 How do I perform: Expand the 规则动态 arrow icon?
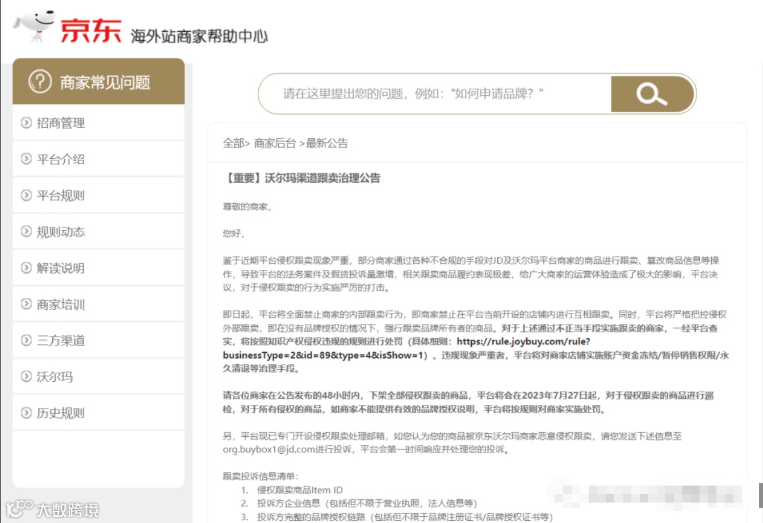click(26, 231)
